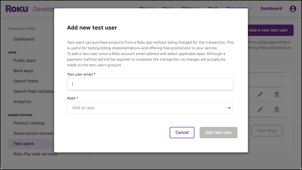Go to Public apps
This screenshot has width=302, height=170.
click(x=24, y=60)
